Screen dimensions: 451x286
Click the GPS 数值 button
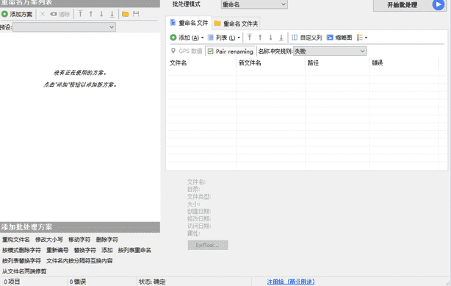187,51
